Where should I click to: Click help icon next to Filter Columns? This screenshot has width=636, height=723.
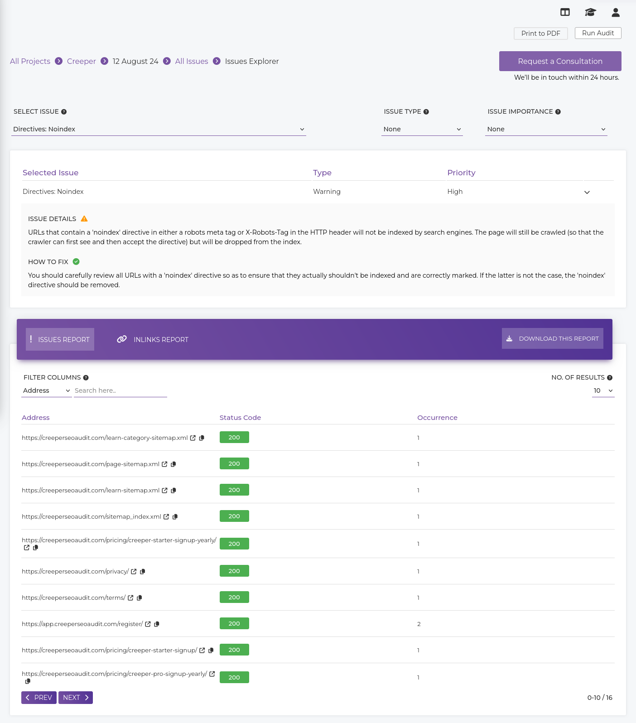(86, 378)
